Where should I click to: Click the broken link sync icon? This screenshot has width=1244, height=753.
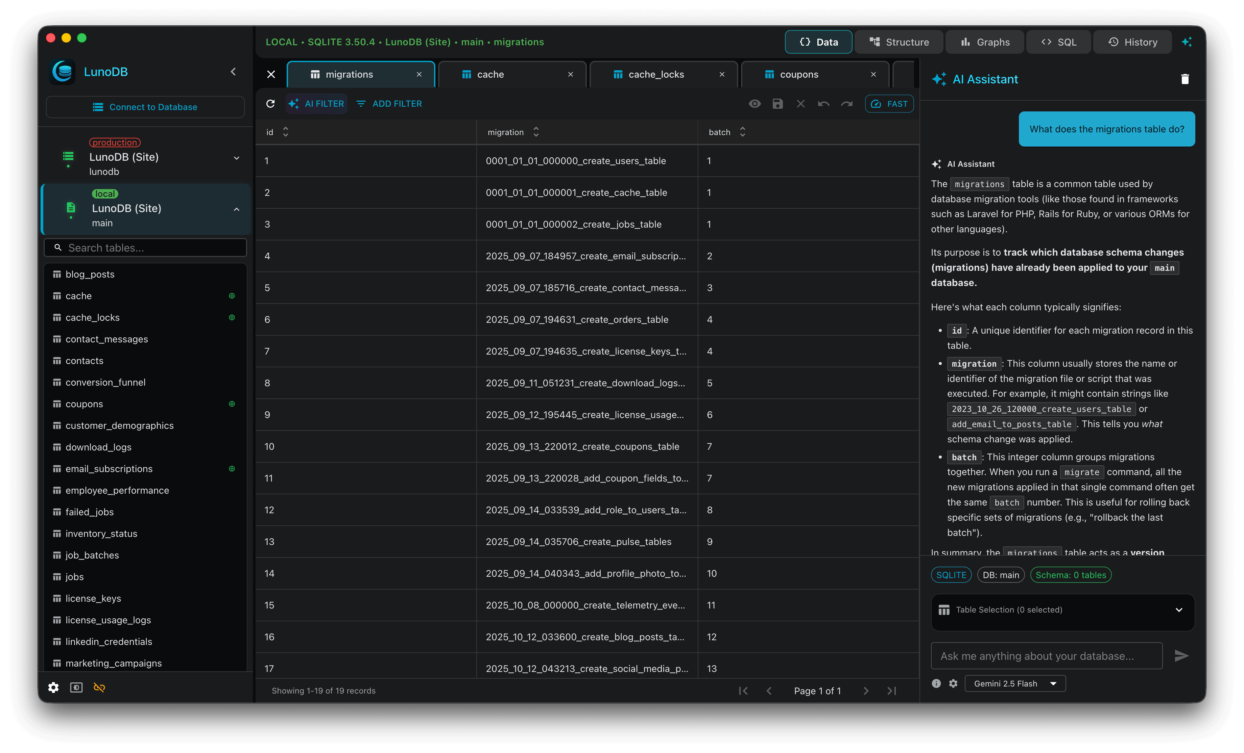click(x=99, y=687)
